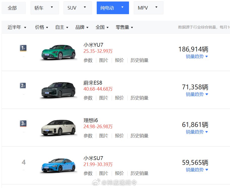Select the 纯电动 category tab
This screenshot has height=188, width=230.
pyautogui.click(x=113, y=8)
